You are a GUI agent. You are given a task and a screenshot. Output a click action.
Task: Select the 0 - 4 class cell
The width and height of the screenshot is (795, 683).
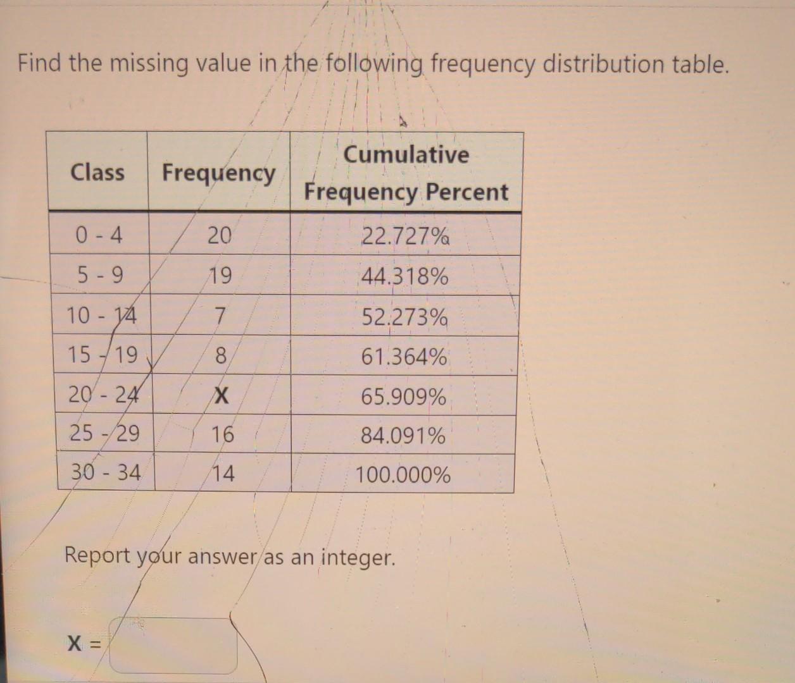[x=100, y=235]
